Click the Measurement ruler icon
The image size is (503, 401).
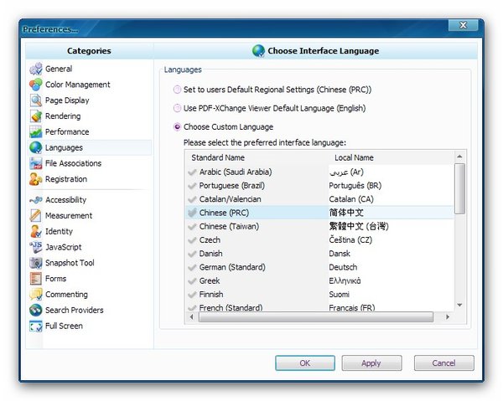(35, 215)
